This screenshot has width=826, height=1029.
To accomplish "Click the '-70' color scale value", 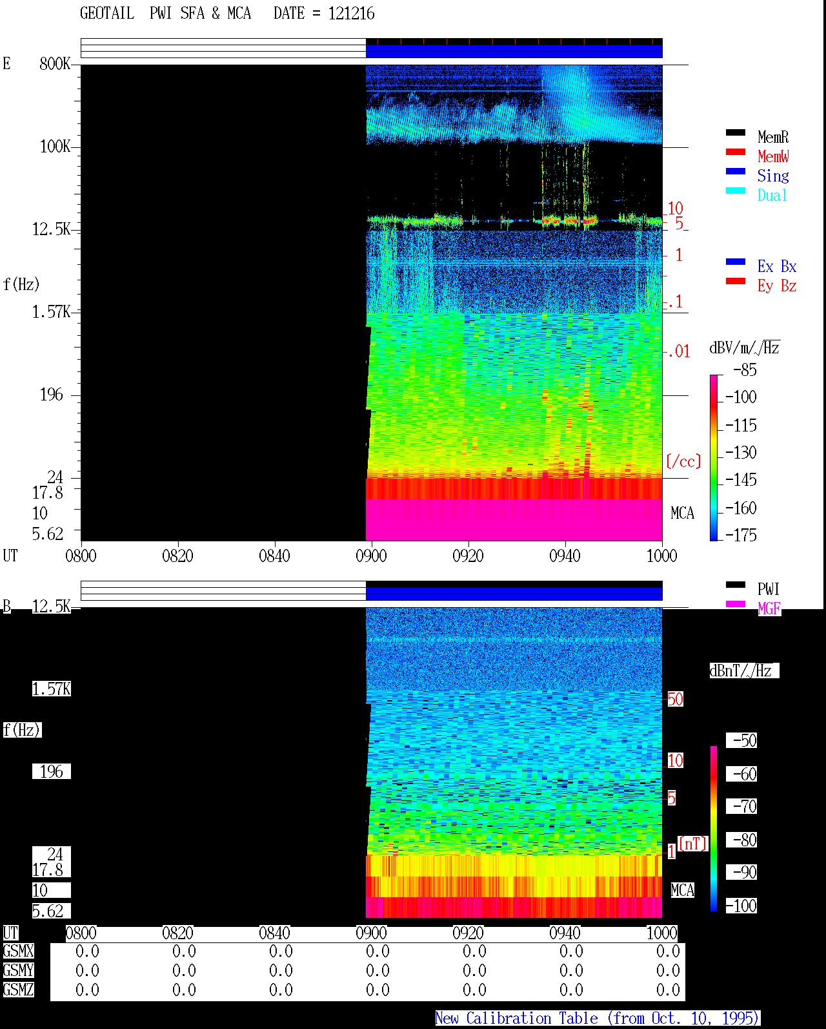I will point(745,806).
